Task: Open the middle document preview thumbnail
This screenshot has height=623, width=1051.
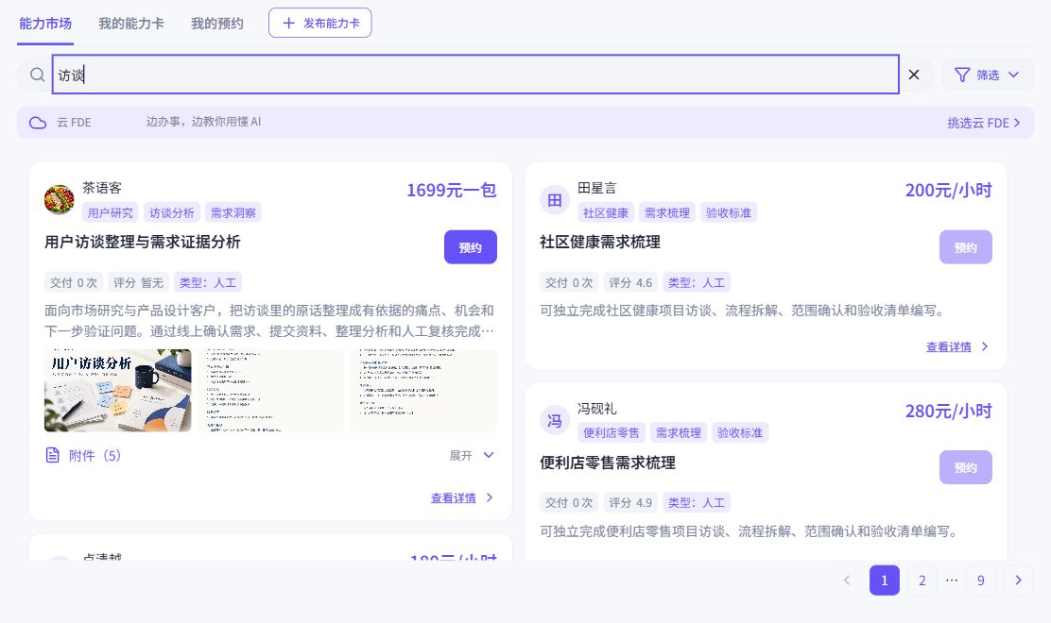Action: (271, 390)
